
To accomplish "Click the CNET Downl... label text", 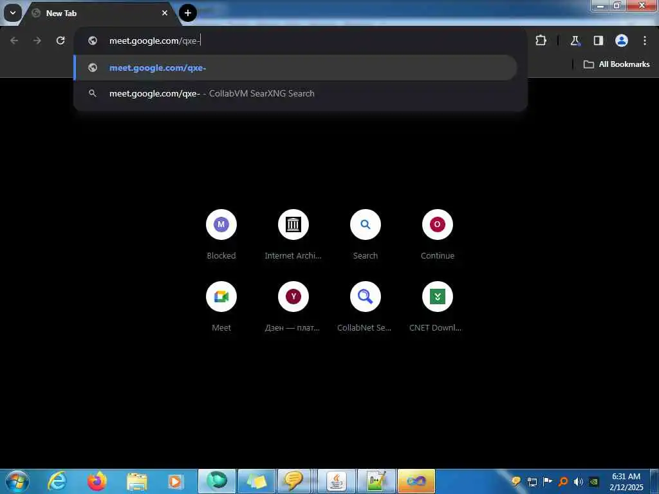I will click(x=436, y=327).
